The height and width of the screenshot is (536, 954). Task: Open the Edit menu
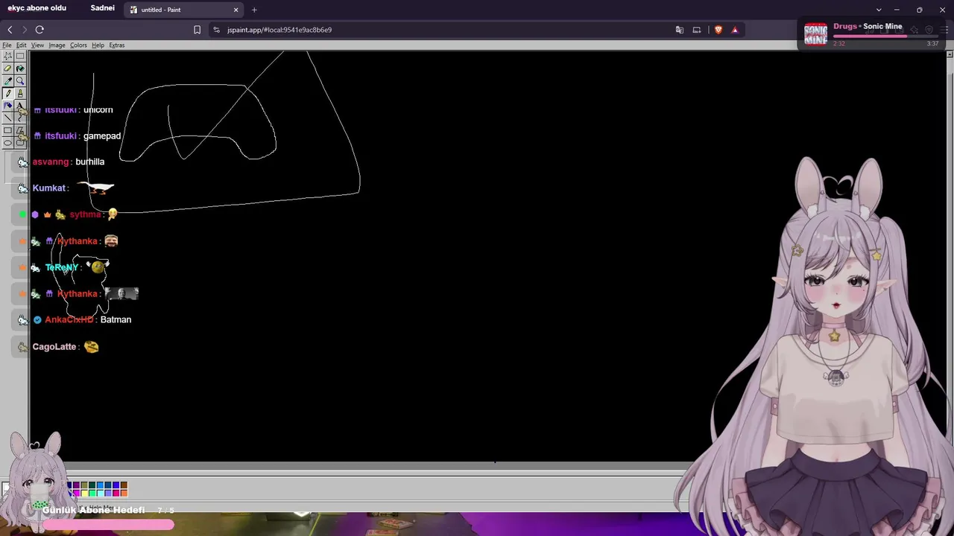tap(22, 45)
